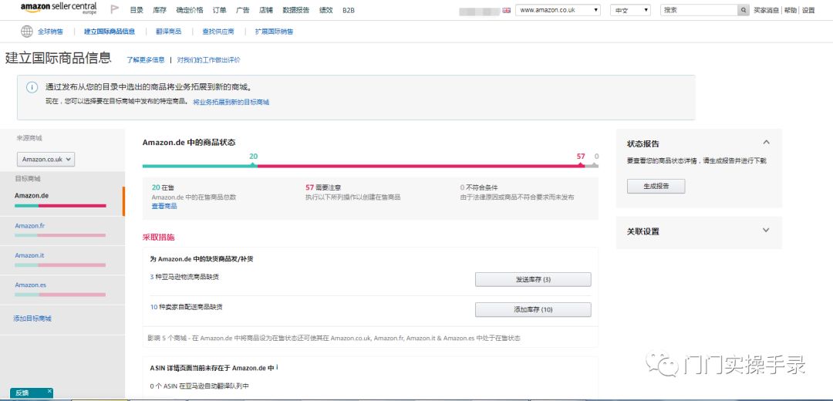Open 买家消息 link

[767, 10]
